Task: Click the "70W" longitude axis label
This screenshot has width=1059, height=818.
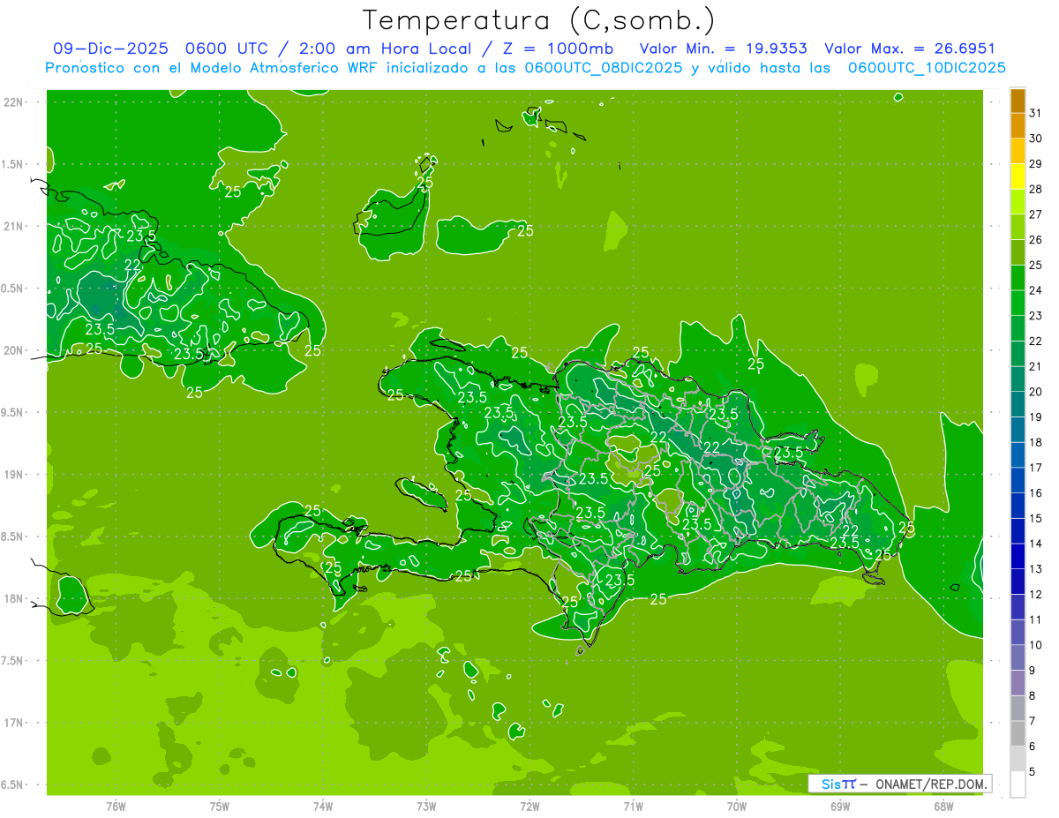Action: (737, 806)
